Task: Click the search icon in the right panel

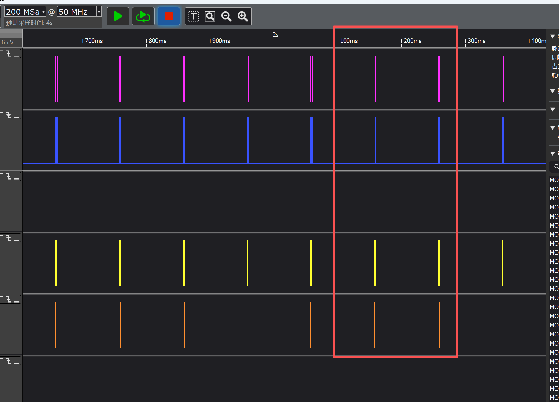Action: pyautogui.click(x=556, y=167)
